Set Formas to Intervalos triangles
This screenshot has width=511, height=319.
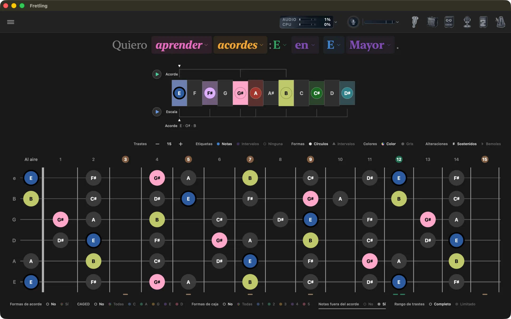point(343,144)
